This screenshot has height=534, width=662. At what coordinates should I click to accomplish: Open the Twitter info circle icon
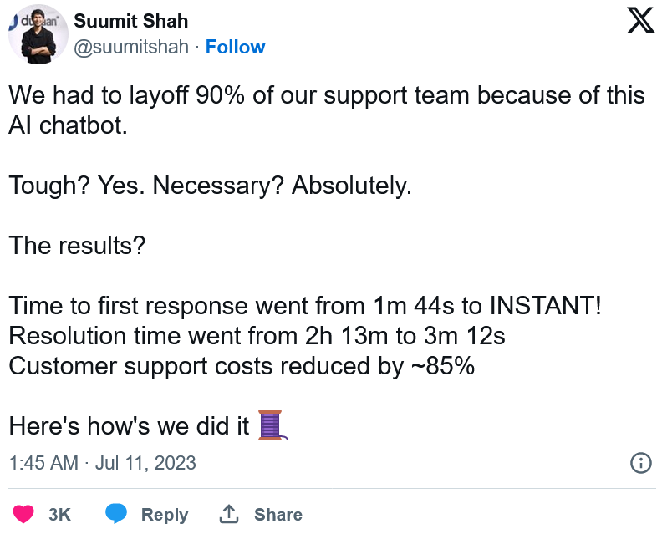[x=640, y=462]
